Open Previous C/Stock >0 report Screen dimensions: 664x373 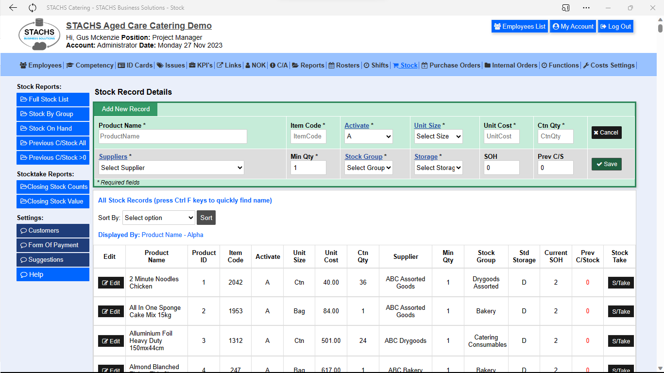tap(53, 158)
